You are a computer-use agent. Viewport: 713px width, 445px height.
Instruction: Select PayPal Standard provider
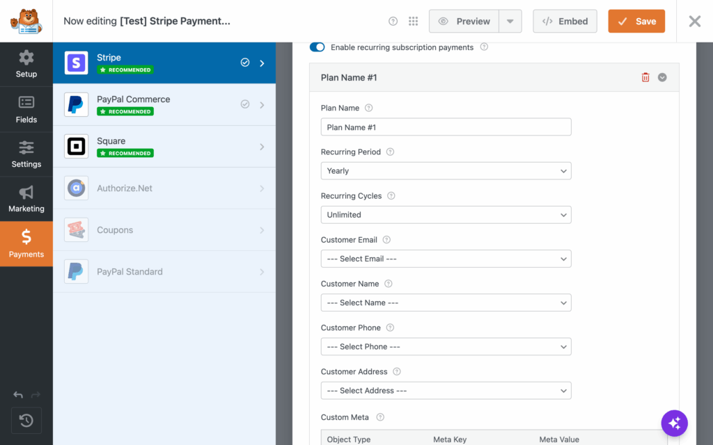164,272
